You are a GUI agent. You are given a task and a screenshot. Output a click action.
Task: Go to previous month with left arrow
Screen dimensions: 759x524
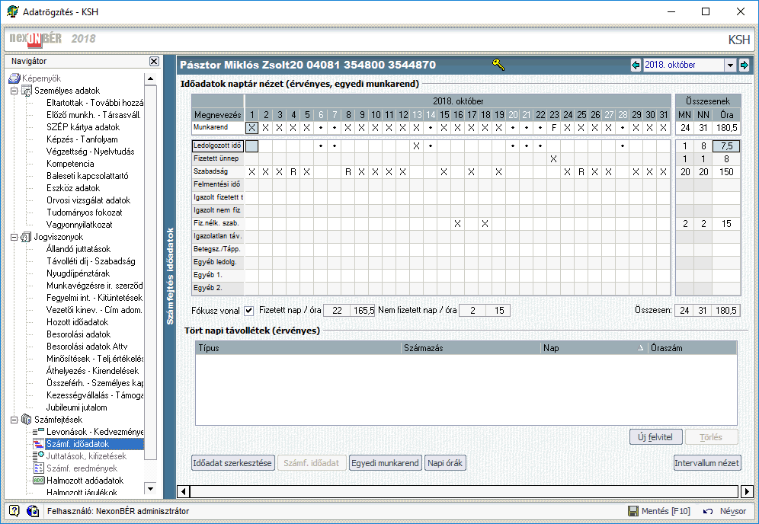tap(636, 65)
